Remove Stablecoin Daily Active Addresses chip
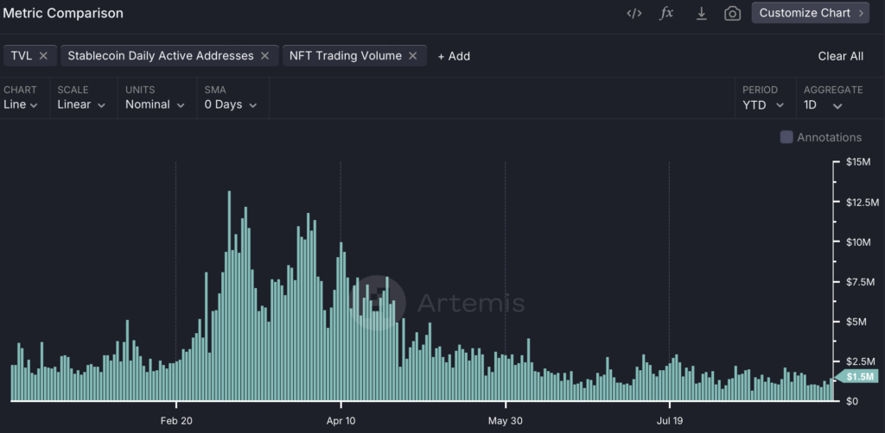This screenshot has height=433, width=885. pos(264,56)
